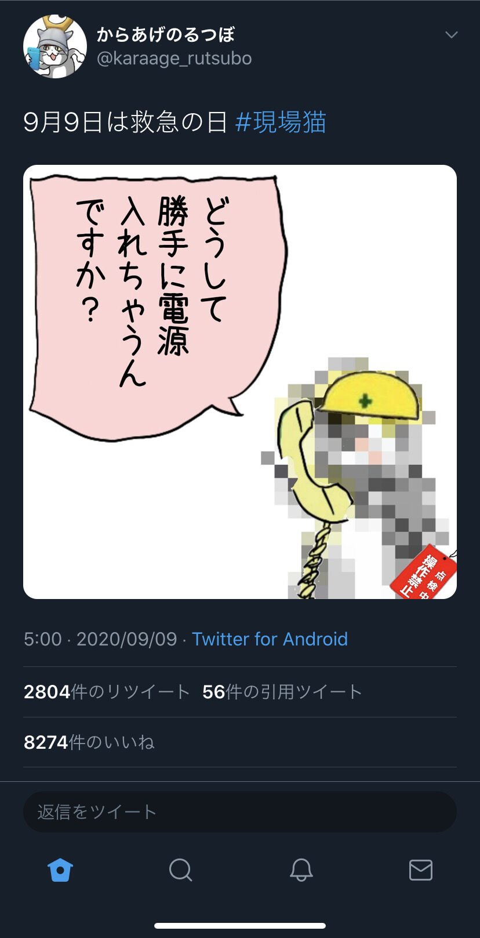Tap the reply tweet input field
The height and width of the screenshot is (938, 480).
click(240, 811)
